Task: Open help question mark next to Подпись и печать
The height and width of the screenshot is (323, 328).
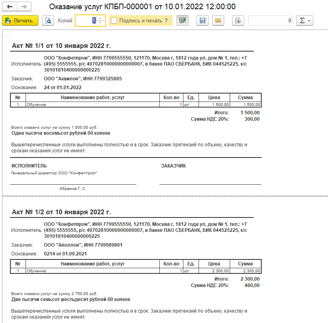Action: coord(166,20)
